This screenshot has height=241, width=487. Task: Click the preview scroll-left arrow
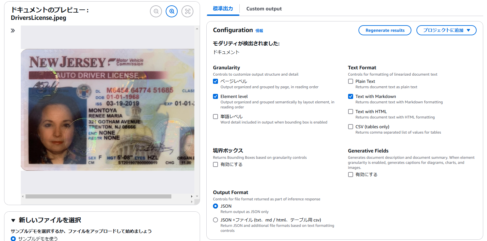click(23, 196)
